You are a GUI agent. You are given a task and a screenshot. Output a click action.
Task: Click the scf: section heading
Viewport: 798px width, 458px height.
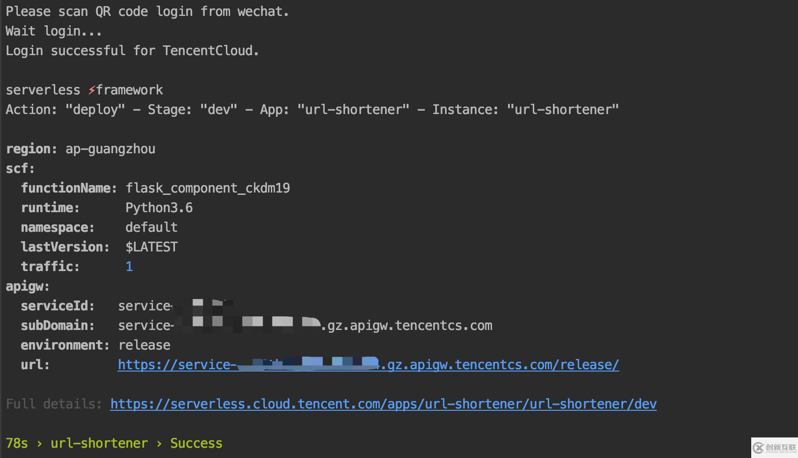[x=20, y=168]
